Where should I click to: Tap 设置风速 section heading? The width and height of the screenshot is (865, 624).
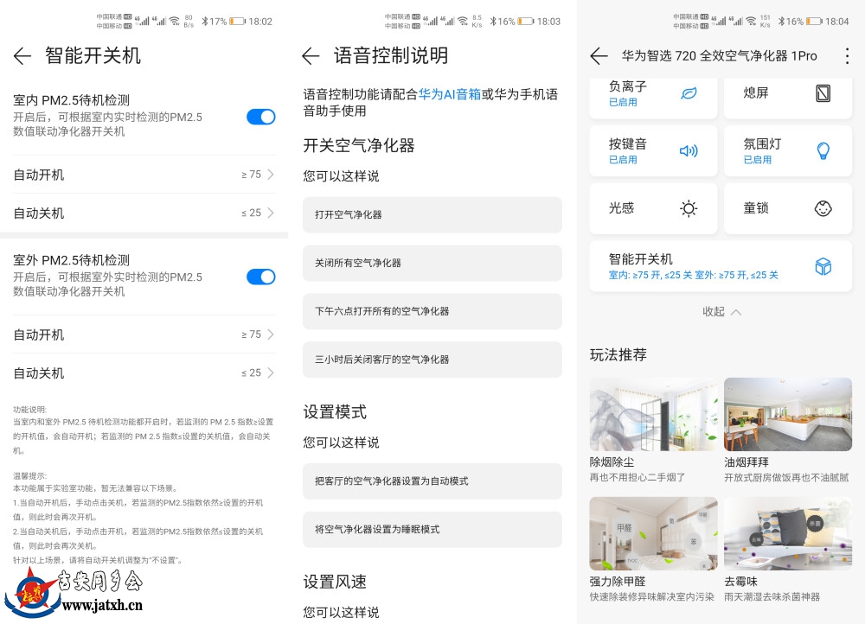pos(335,582)
